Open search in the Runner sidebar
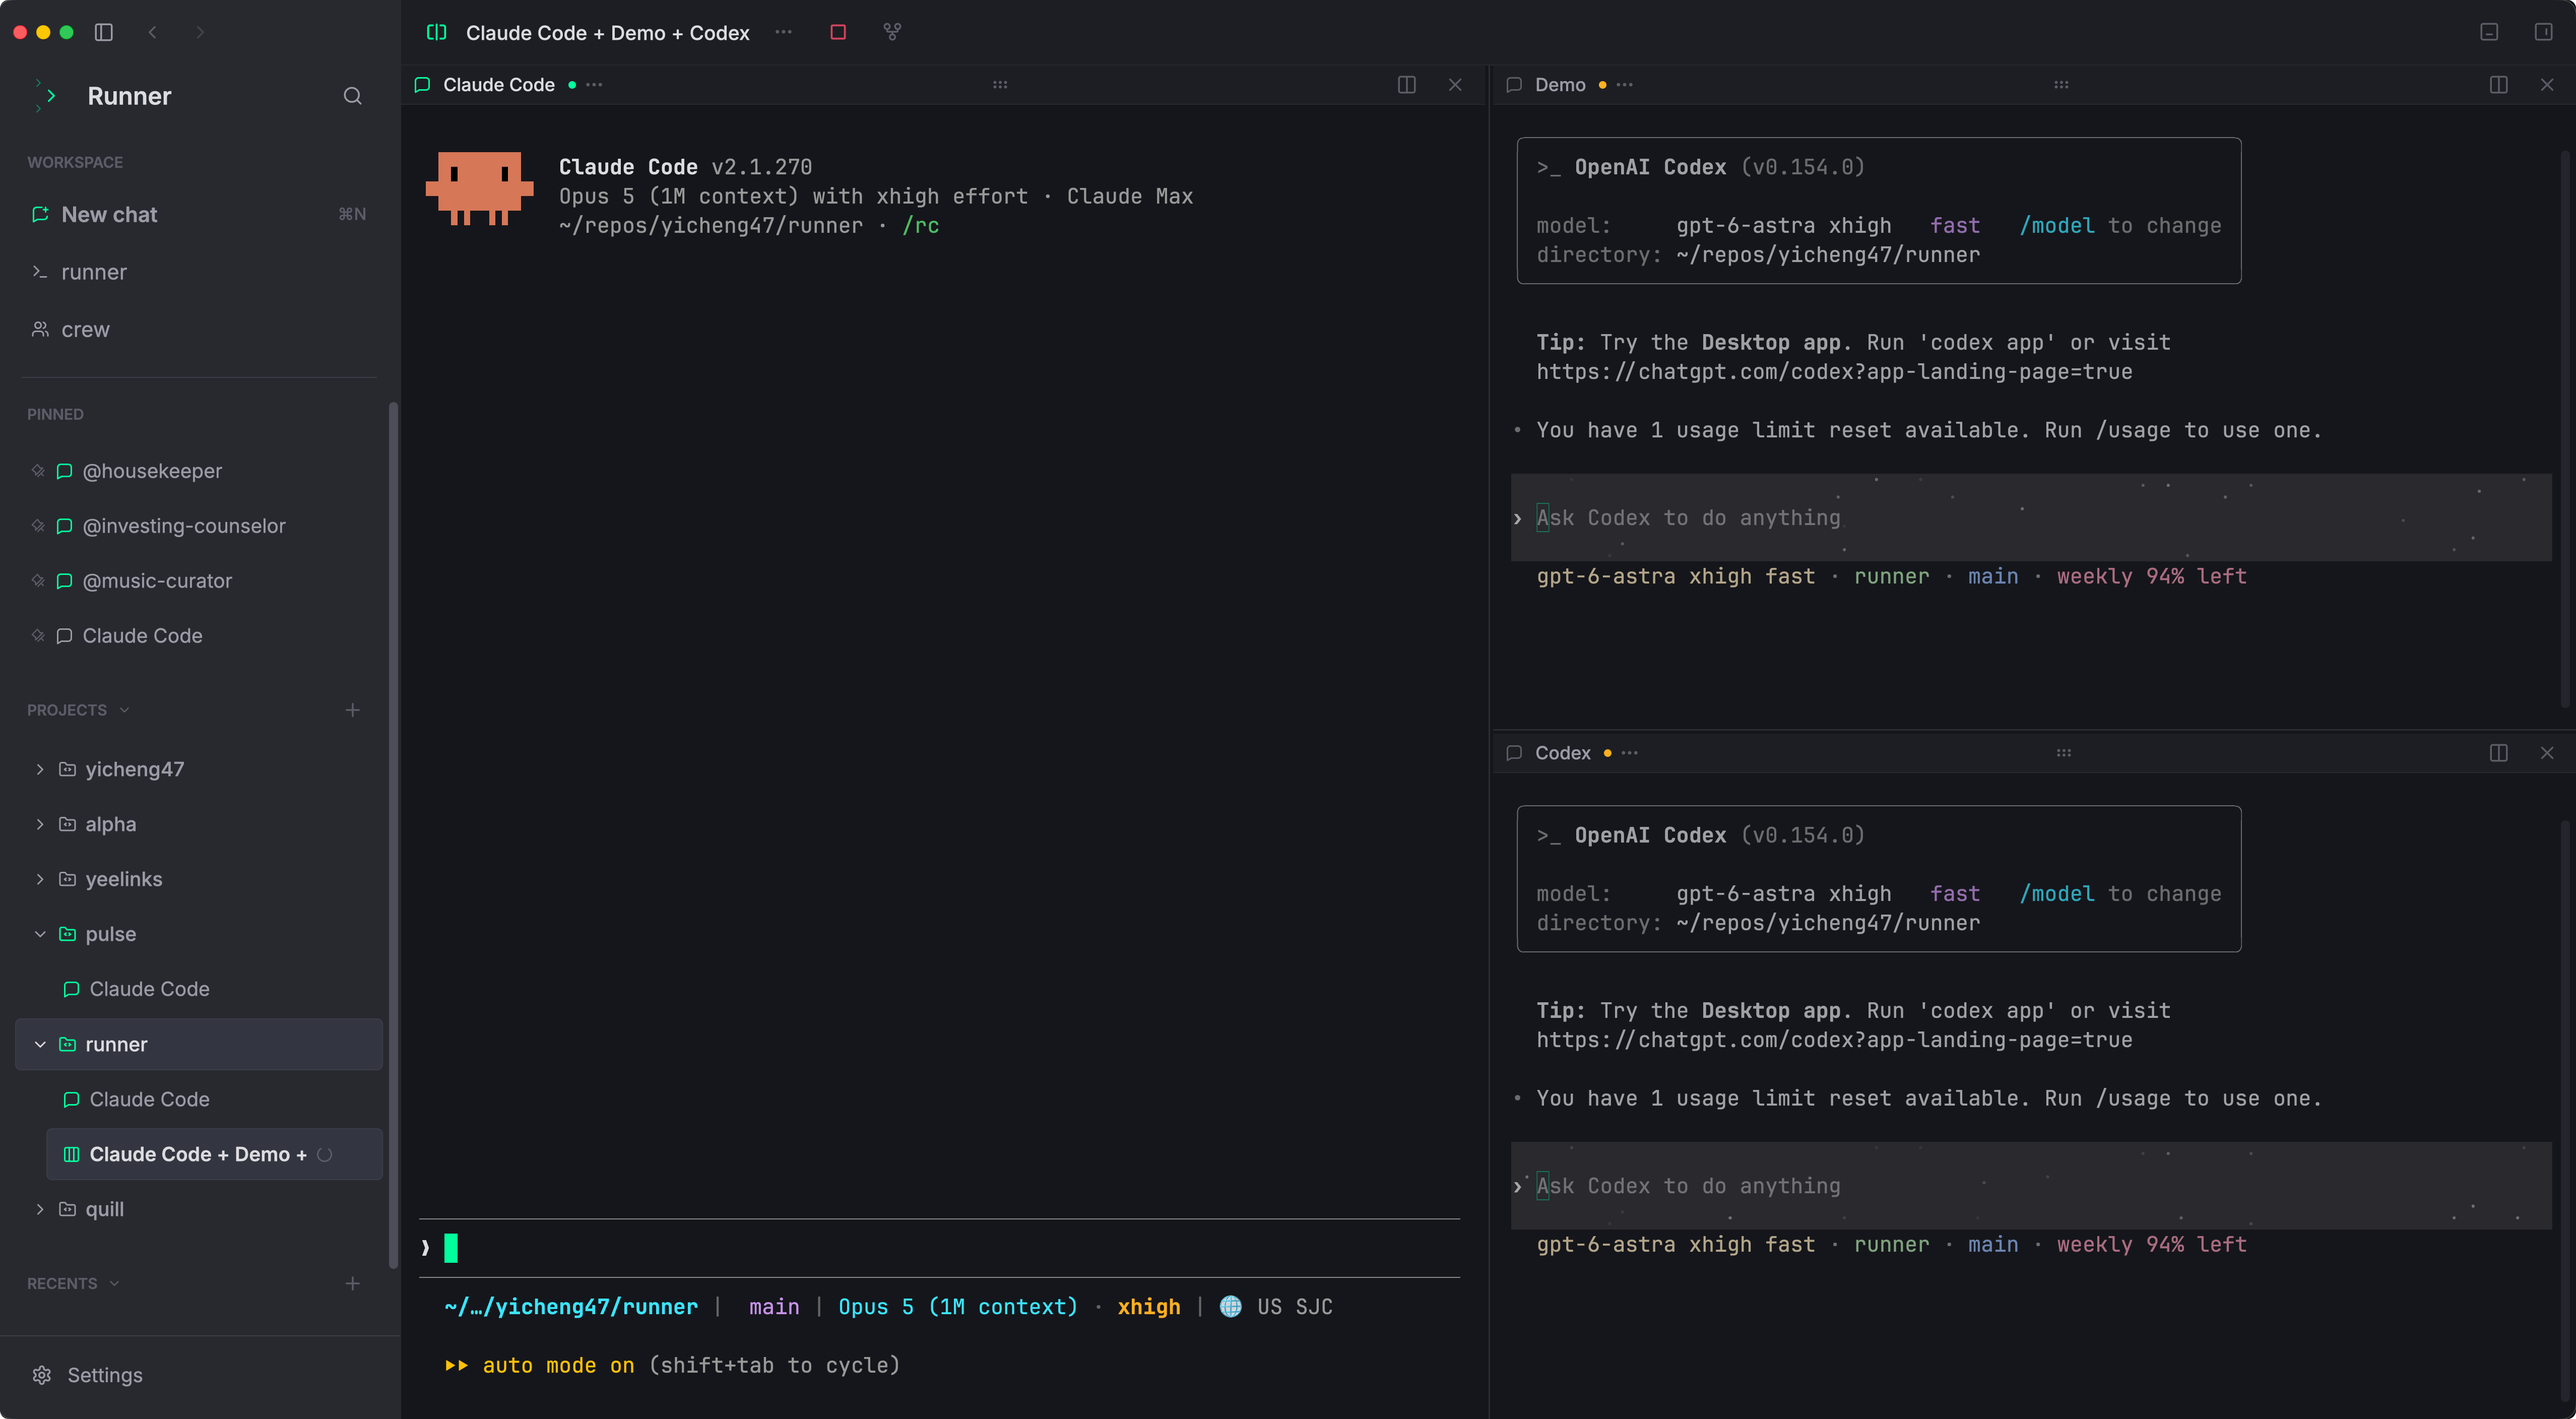Screen dimensions: 2576x1419 352,96
